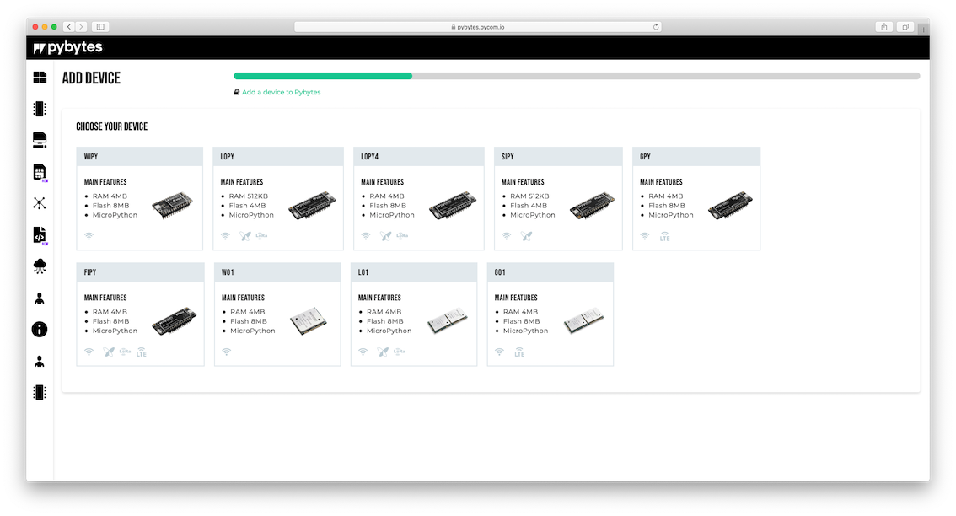The height and width of the screenshot is (516, 956).
Task: Choose the WiPy device card
Action: 140,199
